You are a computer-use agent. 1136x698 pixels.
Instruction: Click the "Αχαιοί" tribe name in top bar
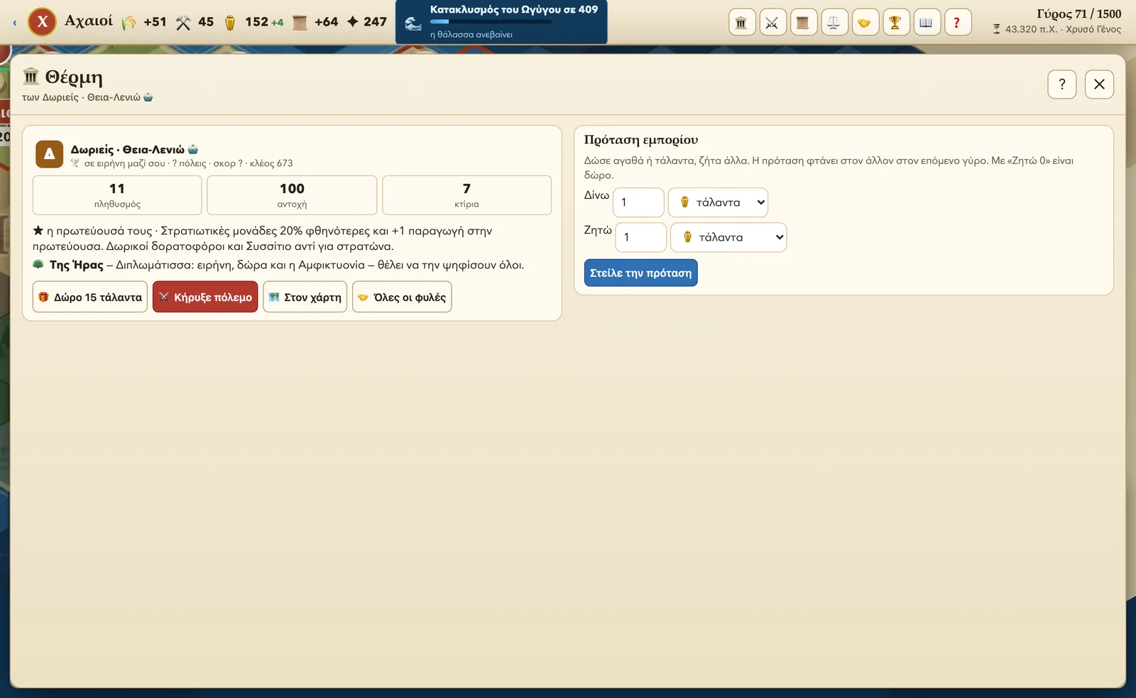tap(89, 21)
